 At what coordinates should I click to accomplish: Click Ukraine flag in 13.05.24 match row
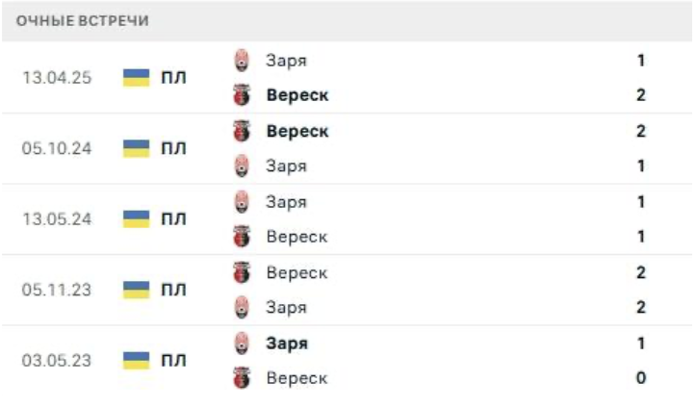coord(137,219)
